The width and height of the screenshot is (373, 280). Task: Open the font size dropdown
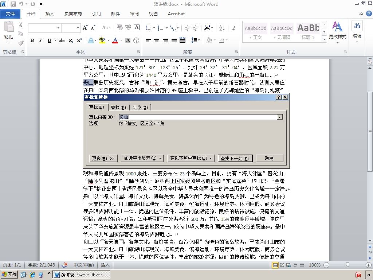[78, 28]
